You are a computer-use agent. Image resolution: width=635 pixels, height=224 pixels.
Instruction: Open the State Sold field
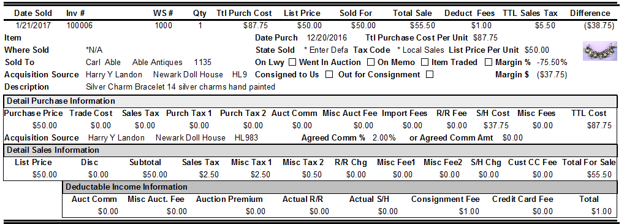(326, 50)
